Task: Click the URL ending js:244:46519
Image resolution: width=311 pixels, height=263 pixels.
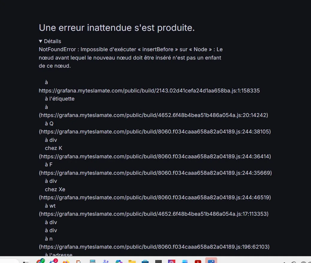Action: [155, 197]
